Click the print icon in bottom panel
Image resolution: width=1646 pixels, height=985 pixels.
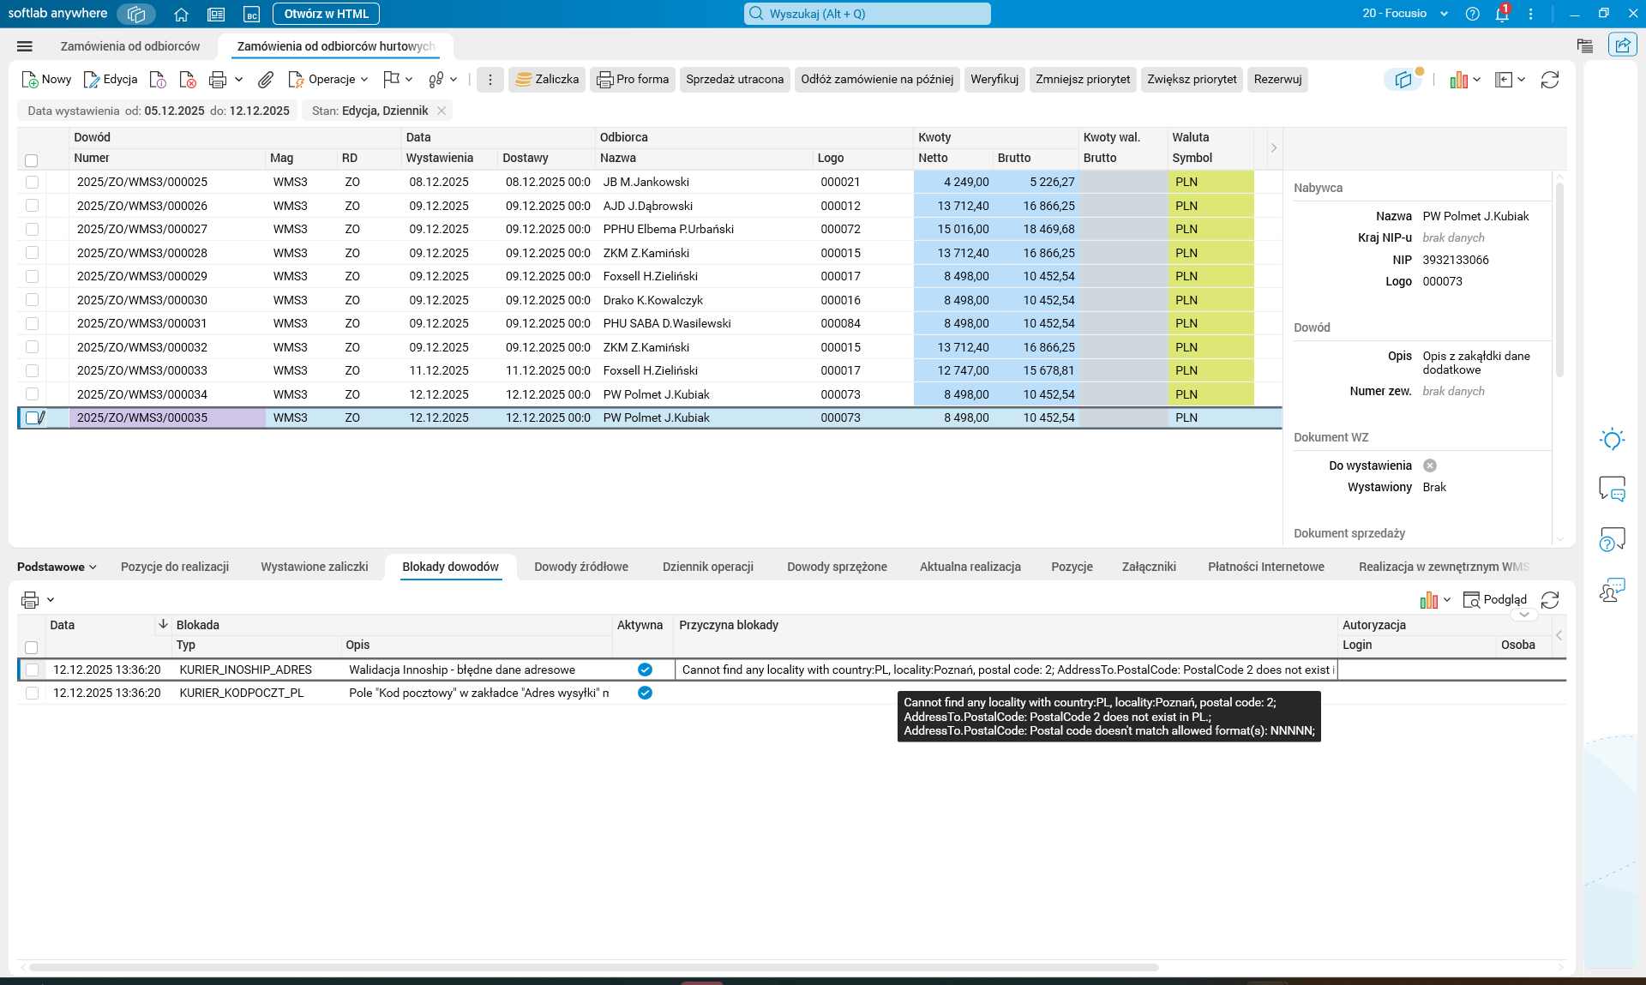[x=30, y=600]
